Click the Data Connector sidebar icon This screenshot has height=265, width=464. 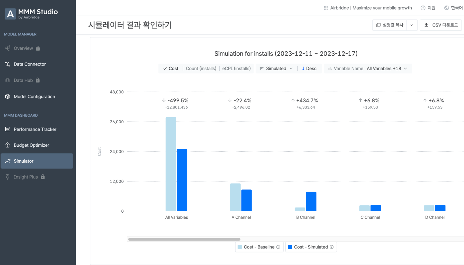pos(8,64)
